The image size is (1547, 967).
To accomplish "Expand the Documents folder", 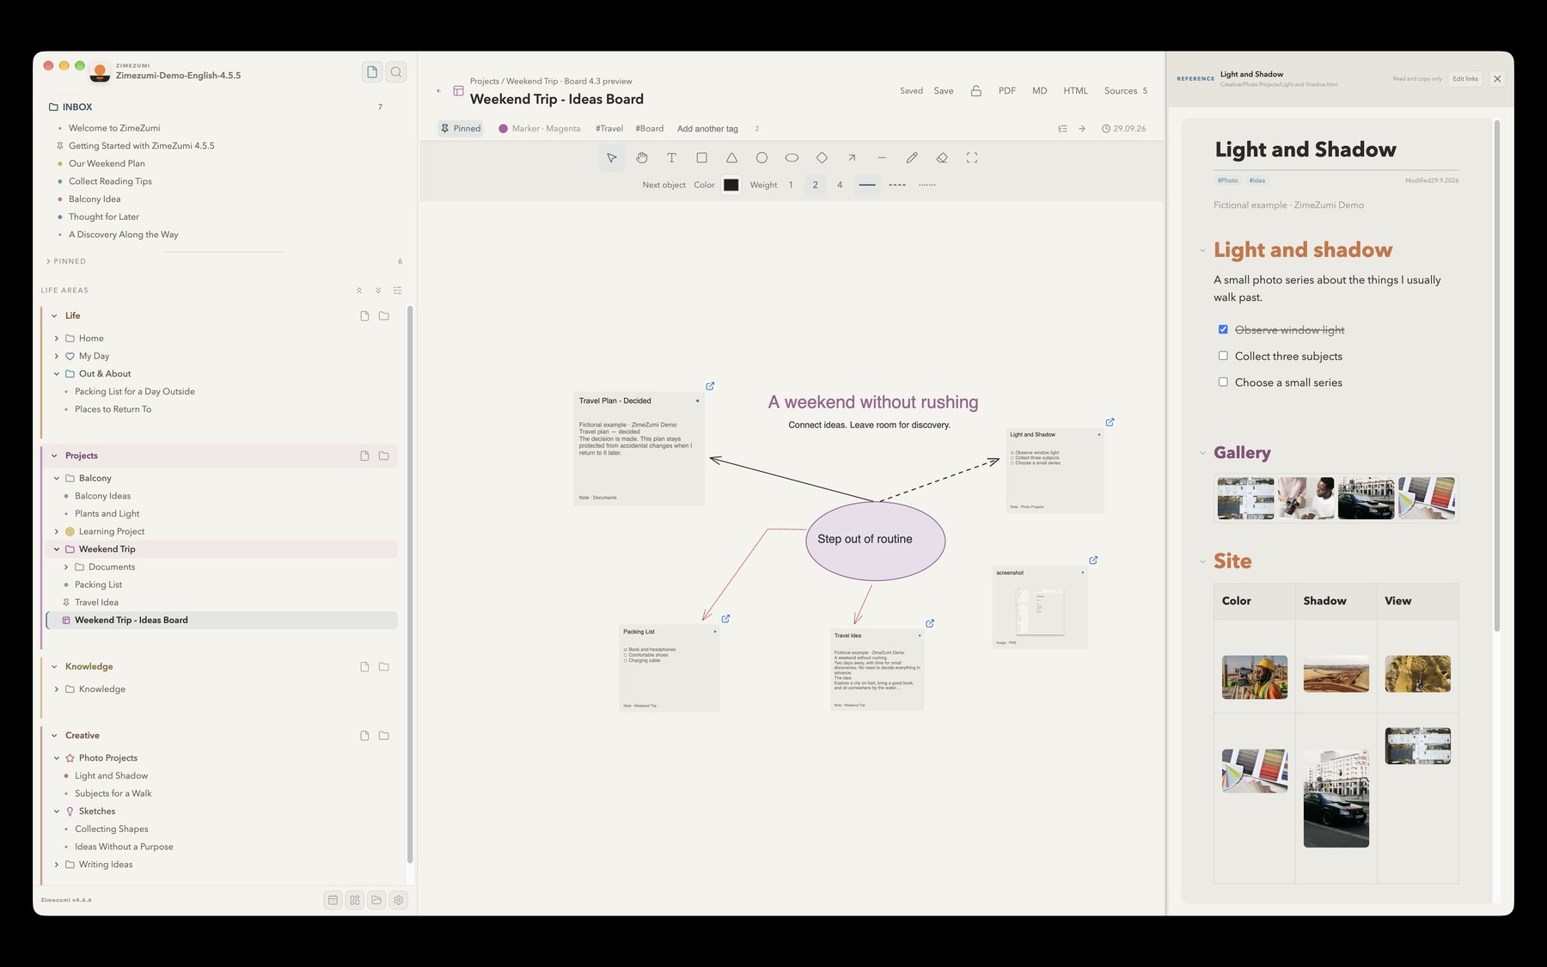I will 66,567.
